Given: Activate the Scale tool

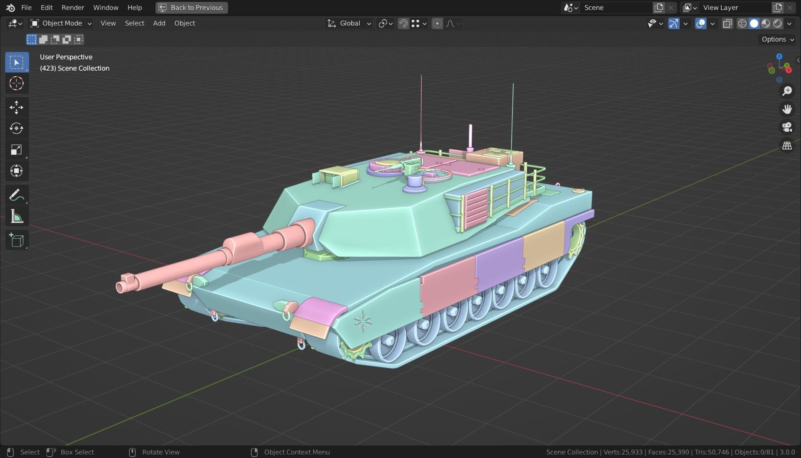Looking at the screenshot, I should (x=17, y=149).
